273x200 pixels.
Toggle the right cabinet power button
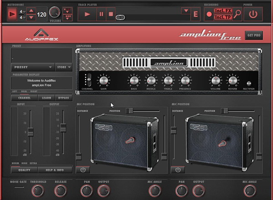coord(178,170)
